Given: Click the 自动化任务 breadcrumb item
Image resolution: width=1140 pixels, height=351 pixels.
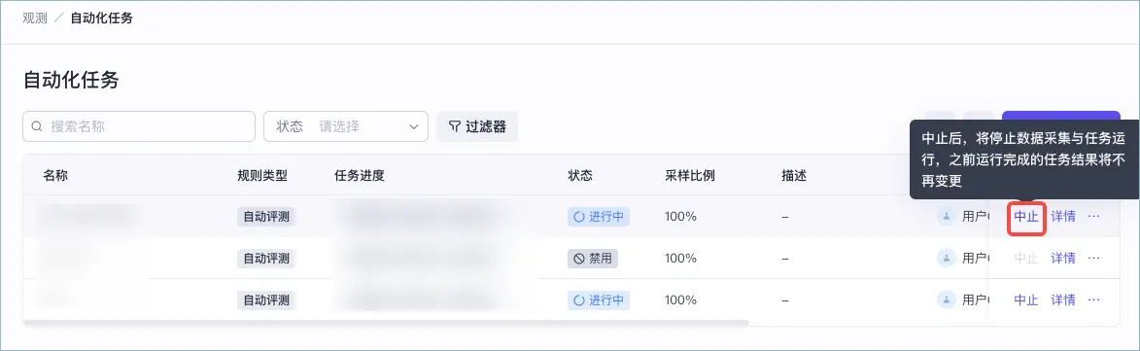Looking at the screenshot, I should (101, 18).
